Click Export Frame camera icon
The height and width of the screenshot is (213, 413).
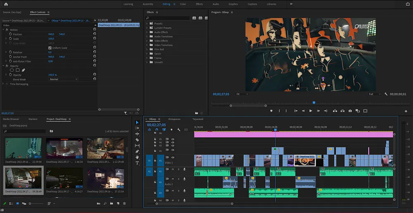coord(350,111)
